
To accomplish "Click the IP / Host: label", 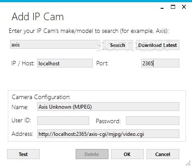I will tap(23, 63).
